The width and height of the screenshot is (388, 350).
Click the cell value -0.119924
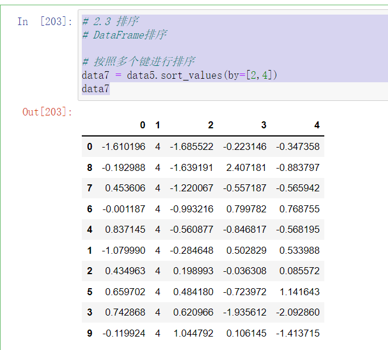coord(123,333)
